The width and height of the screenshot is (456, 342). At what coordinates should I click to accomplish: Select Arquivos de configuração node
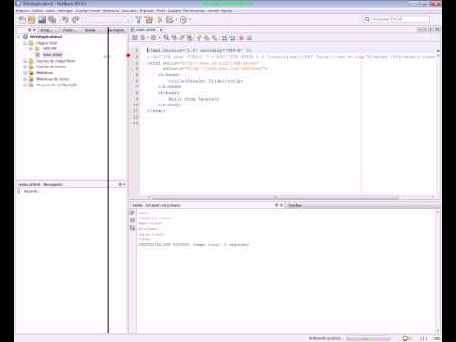coord(57,85)
